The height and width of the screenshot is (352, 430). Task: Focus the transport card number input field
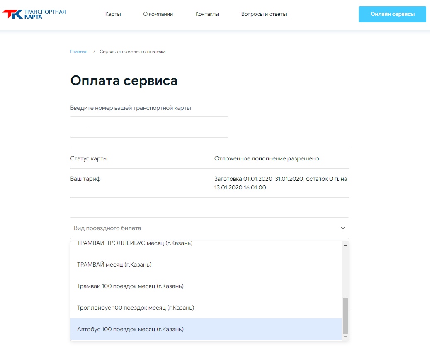149,127
